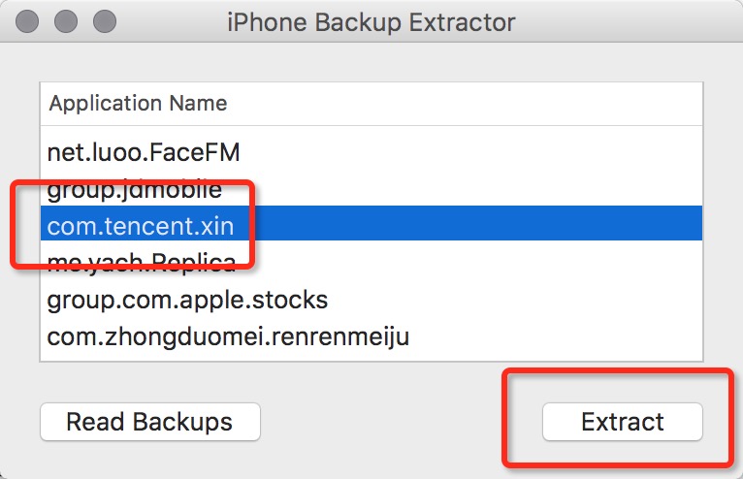Click empty gray space between the two buttons
Image resolution: width=743 pixels, height=479 pixels.
pyautogui.click(x=398, y=422)
